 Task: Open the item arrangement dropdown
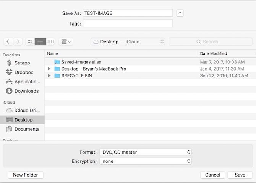tap(66, 42)
